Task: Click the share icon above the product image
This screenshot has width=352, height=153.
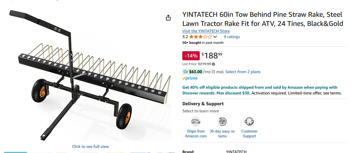Action: coord(168,18)
